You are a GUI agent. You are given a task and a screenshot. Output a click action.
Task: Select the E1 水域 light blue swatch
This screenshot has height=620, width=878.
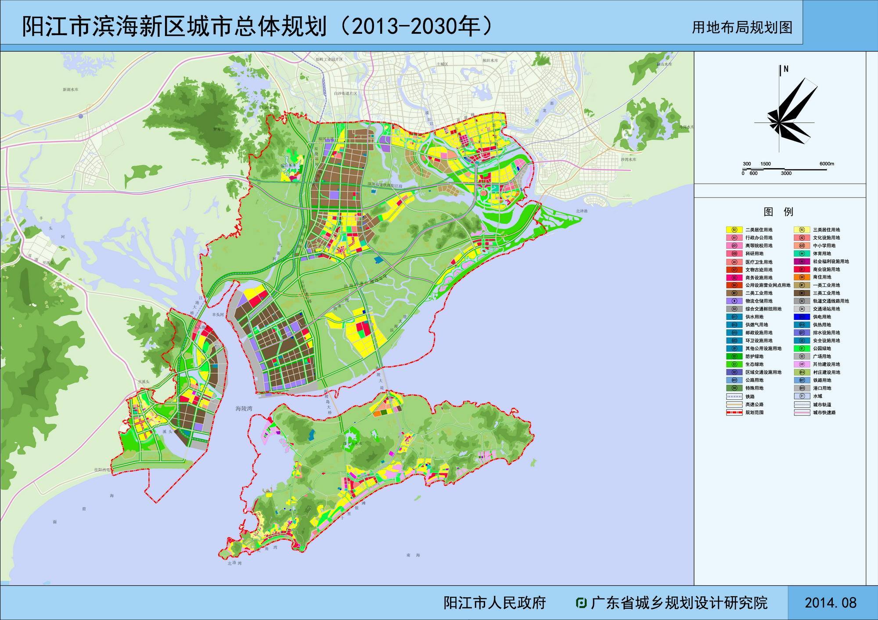click(x=802, y=396)
